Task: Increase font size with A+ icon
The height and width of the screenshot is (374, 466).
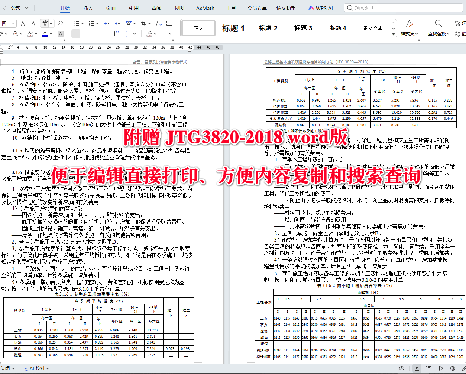Action: (24, 23)
